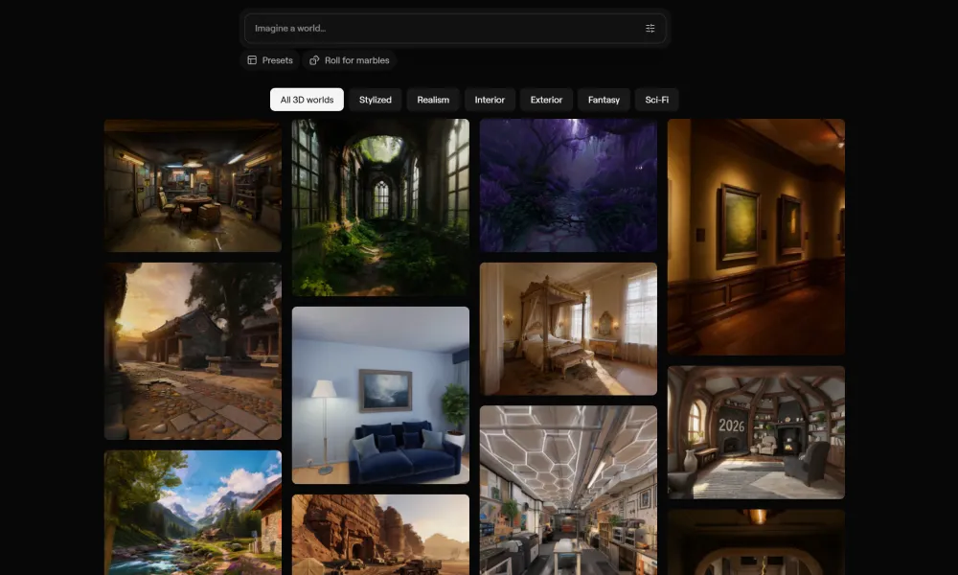Image resolution: width=958 pixels, height=575 pixels.
Task: Show only Exterior worlds
Action: pyautogui.click(x=547, y=100)
